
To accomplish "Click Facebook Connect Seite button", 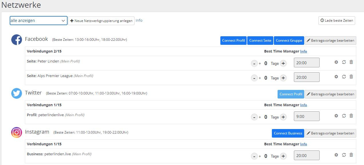I will click(260, 41).
